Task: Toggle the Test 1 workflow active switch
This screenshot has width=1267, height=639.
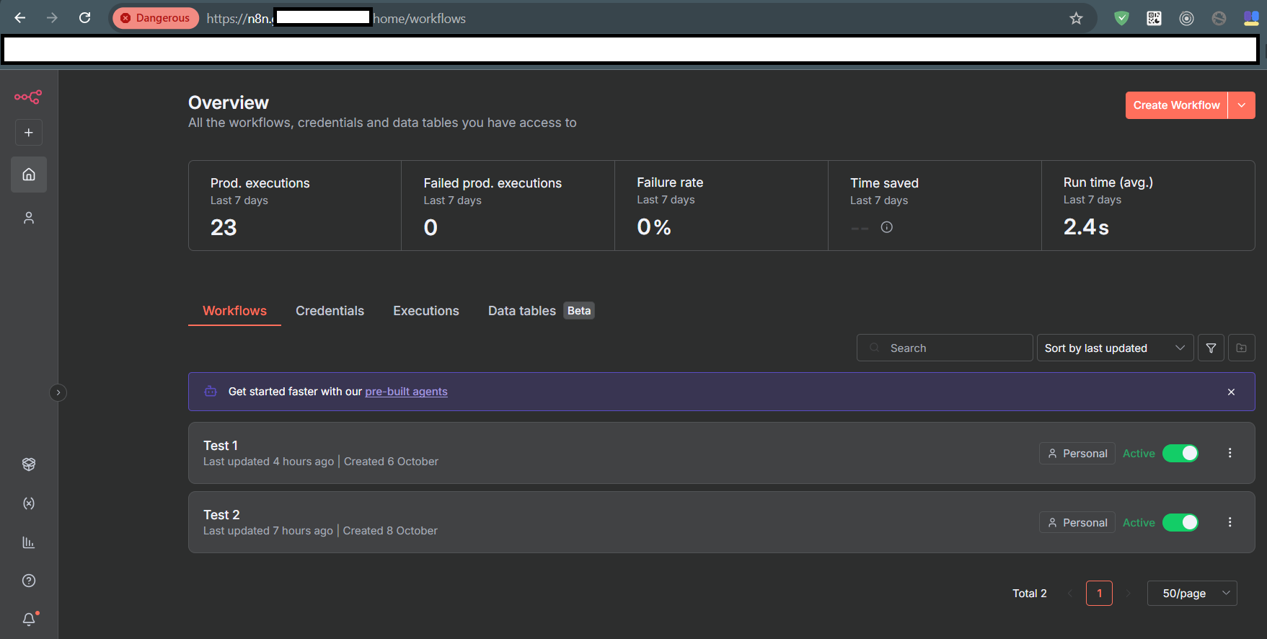Action: point(1180,453)
